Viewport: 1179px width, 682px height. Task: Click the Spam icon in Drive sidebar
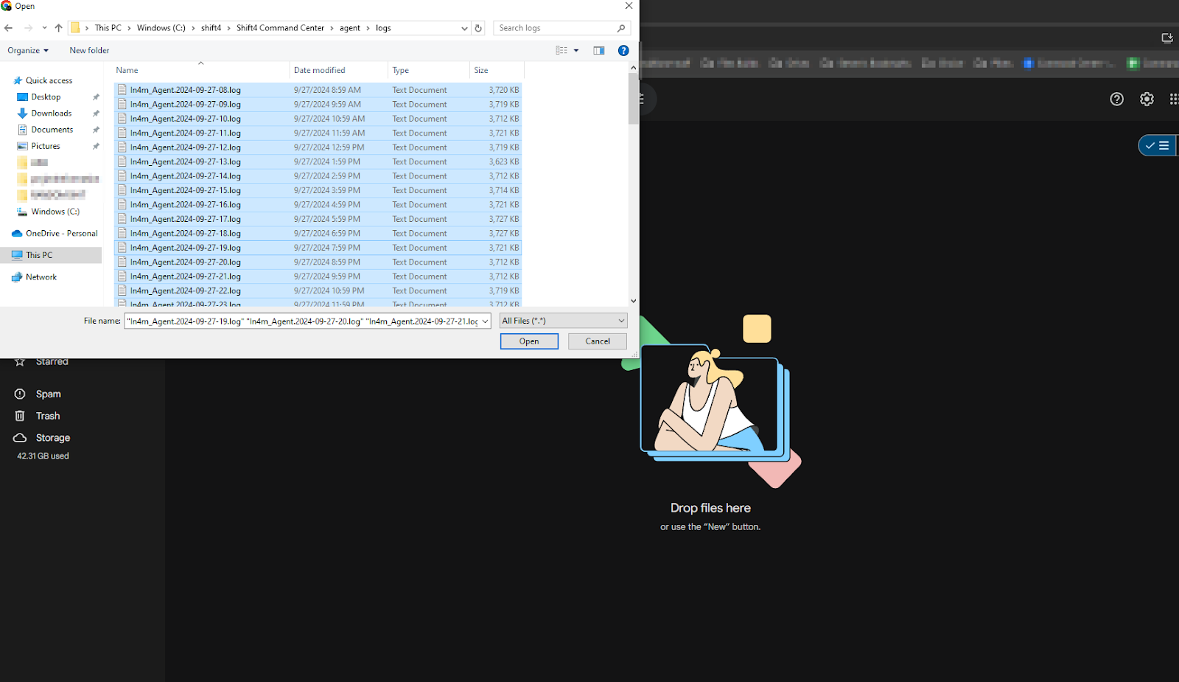[x=20, y=394]
